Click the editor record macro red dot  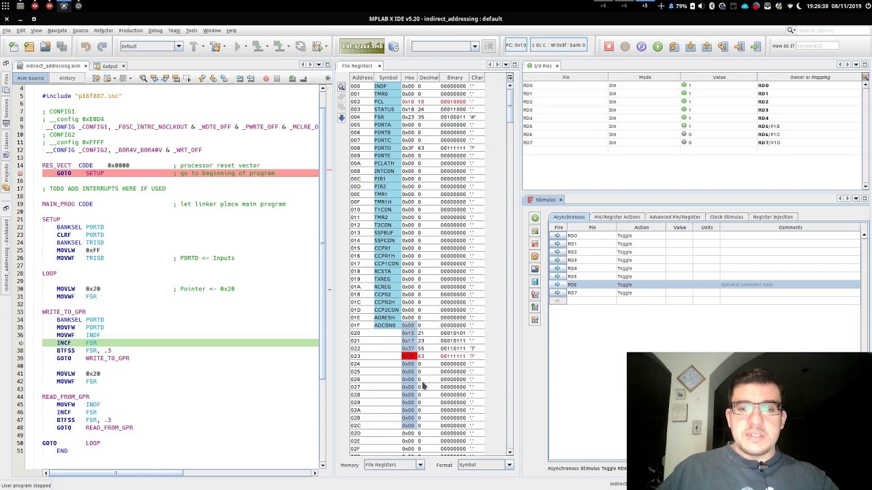pyautogui.click(x=266, y=79)
